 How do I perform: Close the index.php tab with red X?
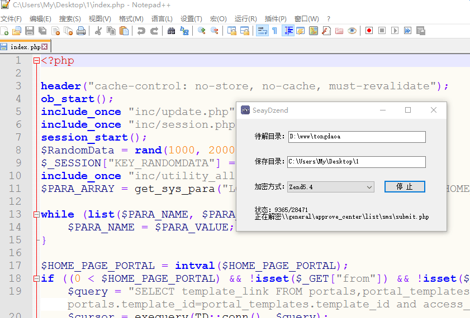(44, 47)
